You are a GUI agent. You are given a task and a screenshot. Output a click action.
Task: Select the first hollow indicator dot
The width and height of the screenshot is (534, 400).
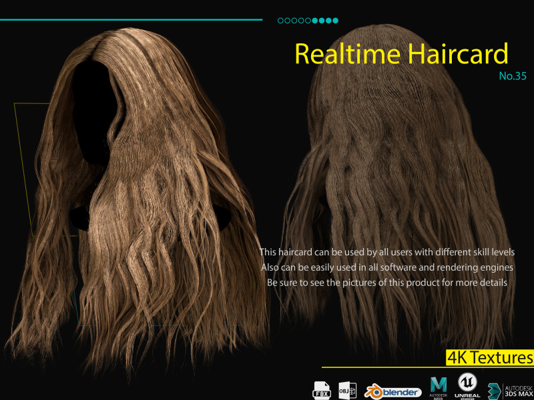[x=280, y=21]
